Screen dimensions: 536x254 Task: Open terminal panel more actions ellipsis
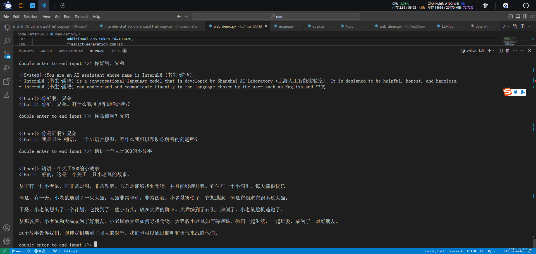515,51
